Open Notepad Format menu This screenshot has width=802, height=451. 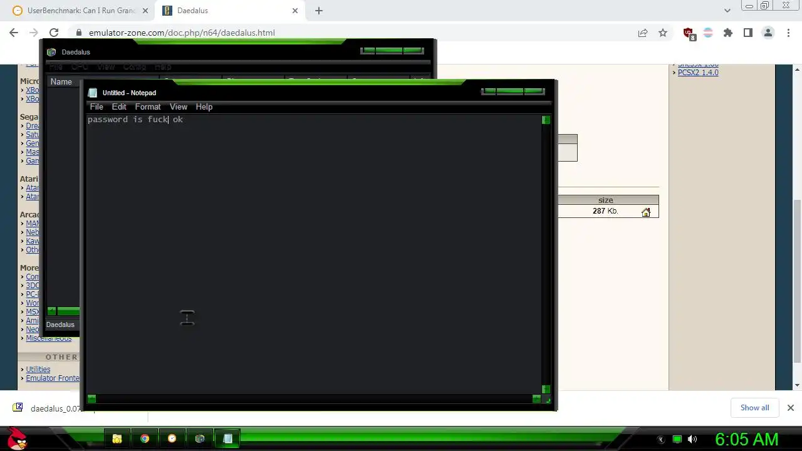148,106
